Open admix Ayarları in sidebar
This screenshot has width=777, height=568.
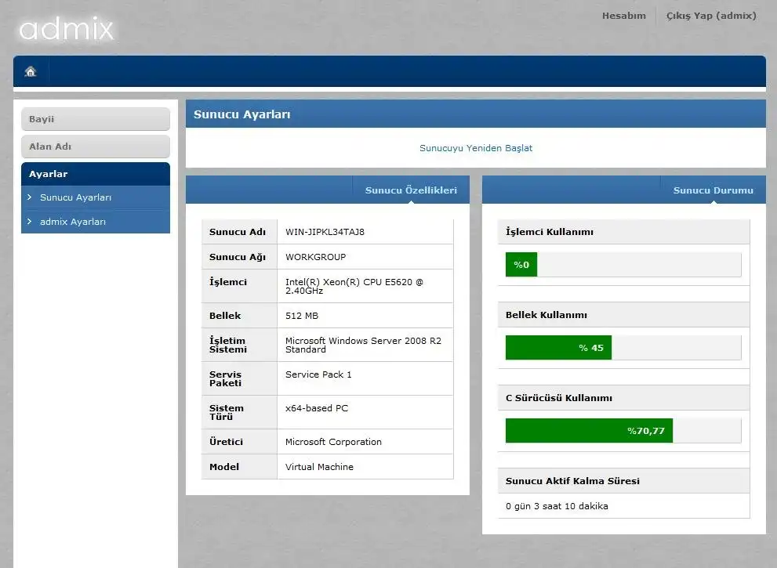(x=73, y=222)
